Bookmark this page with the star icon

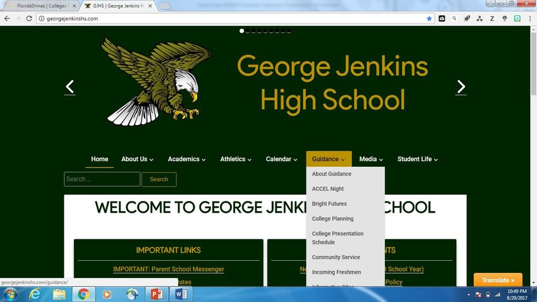429,18
